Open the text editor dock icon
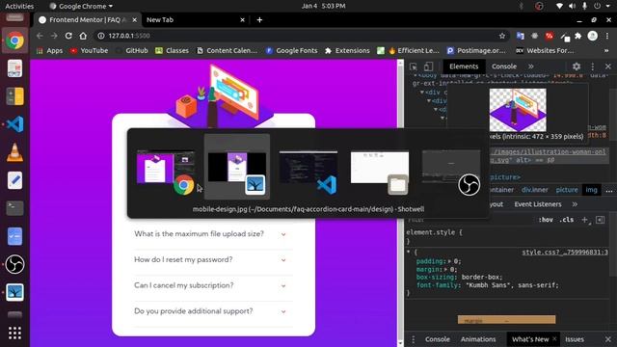617x347 pixels. point(15,180)
